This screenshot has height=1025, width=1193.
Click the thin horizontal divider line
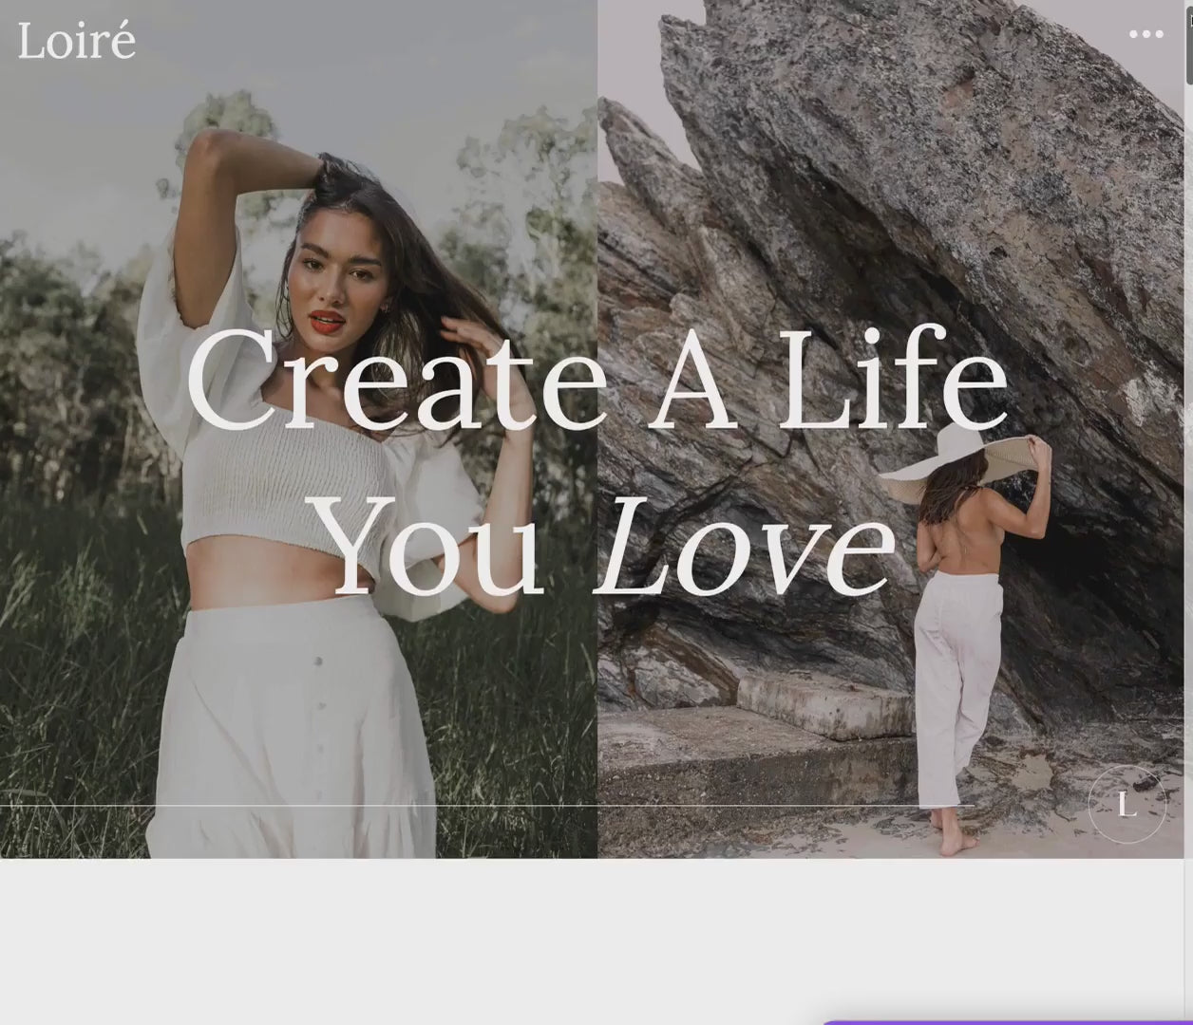pyautogui.click(x=487, y=806)
